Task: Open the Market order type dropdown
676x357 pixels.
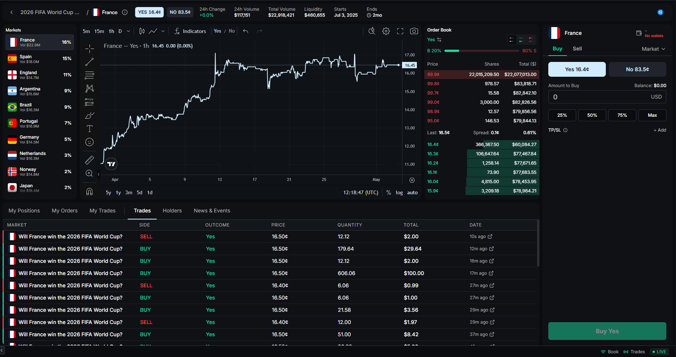Action: point(653,49)
